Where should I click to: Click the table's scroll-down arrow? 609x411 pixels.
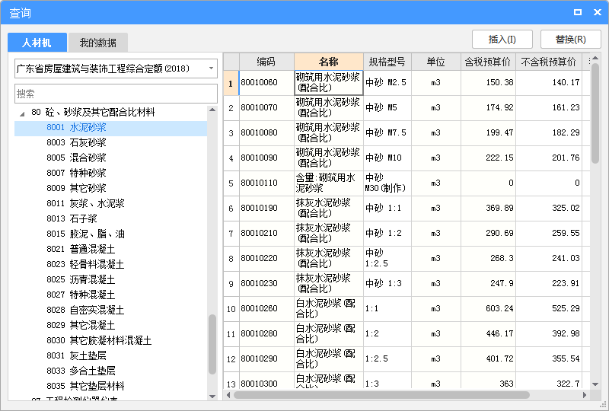(595, 384)
